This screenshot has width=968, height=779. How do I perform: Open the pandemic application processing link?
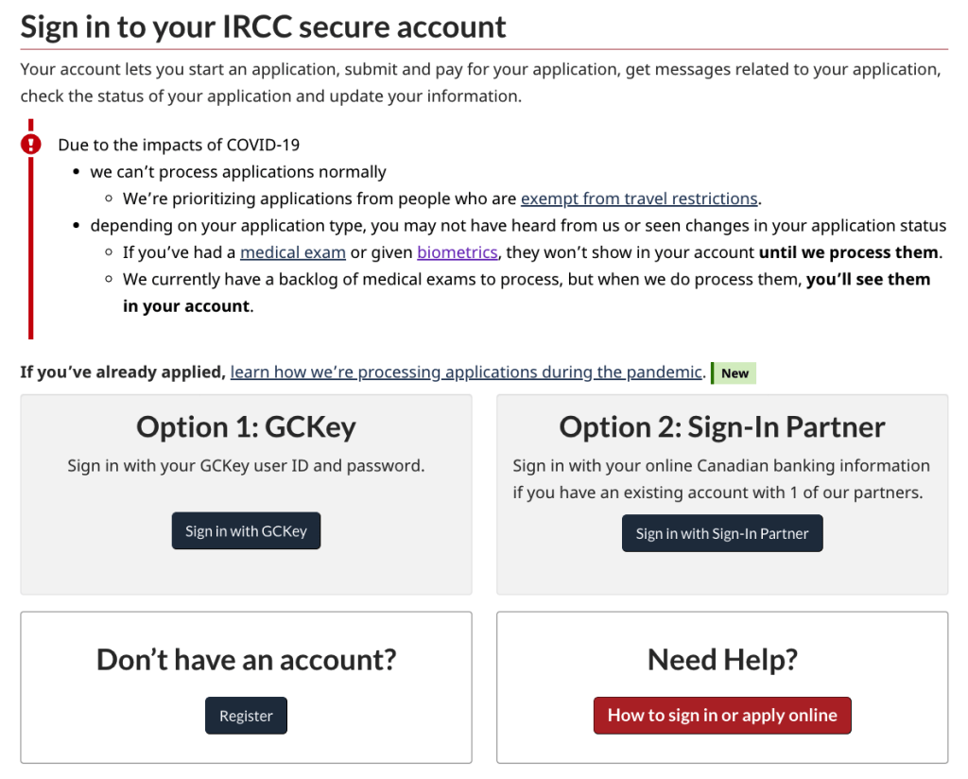point(466,372)
